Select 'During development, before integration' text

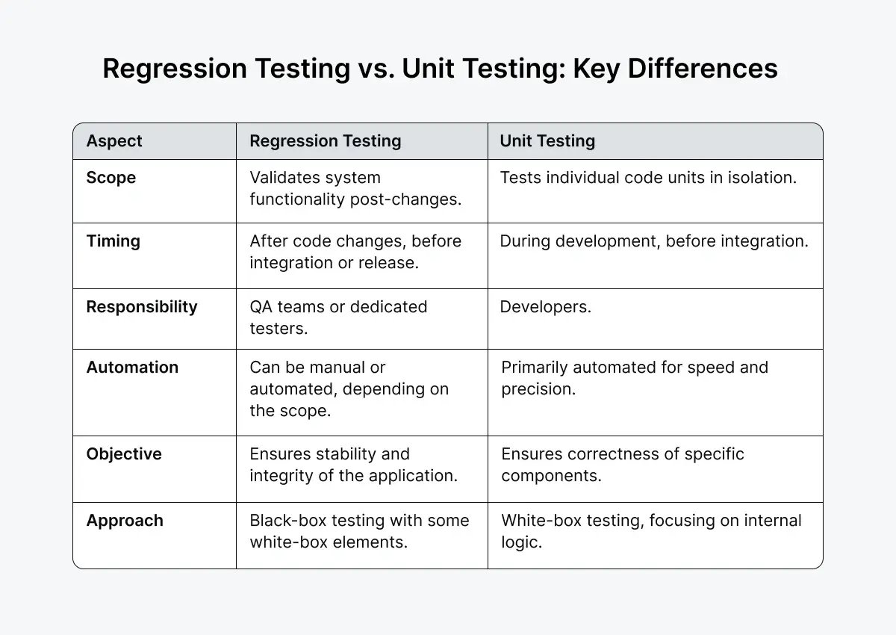click(x=654, y=241)
